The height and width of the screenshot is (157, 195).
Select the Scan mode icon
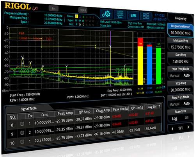[120, 14]
